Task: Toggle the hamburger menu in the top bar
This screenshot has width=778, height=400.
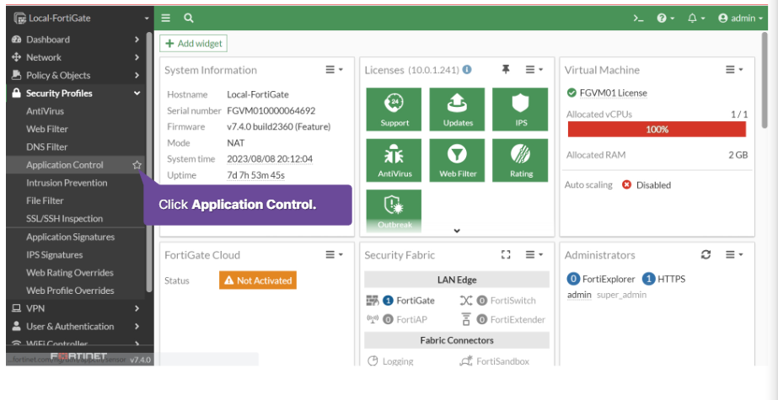Action: tap(166, 18)
